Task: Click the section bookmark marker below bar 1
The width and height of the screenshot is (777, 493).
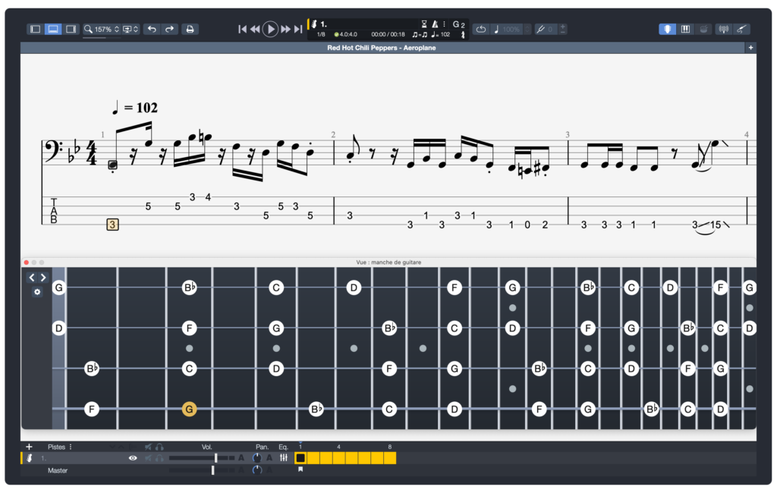Action: pos(300,469)
